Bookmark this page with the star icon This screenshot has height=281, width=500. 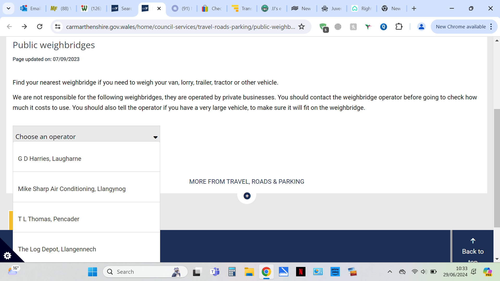(x=302, y=27)
